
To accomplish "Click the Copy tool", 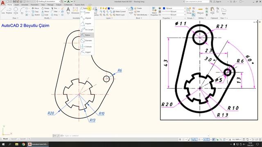I will (35, 11).
